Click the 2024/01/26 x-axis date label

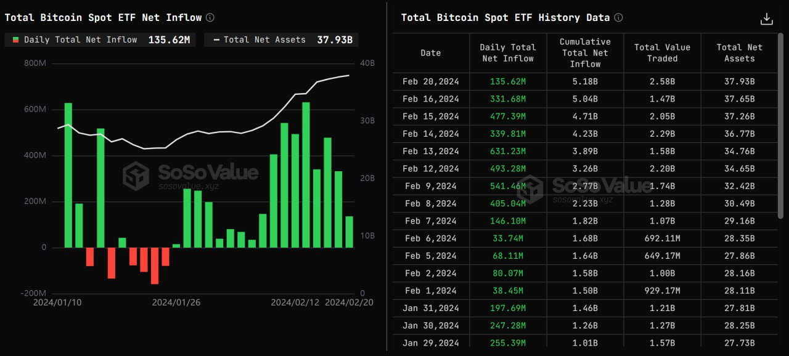click(176, 302)
